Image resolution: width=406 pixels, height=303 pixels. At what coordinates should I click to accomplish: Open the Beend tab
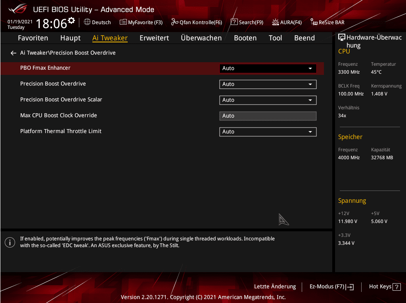(x=304, y=38)
